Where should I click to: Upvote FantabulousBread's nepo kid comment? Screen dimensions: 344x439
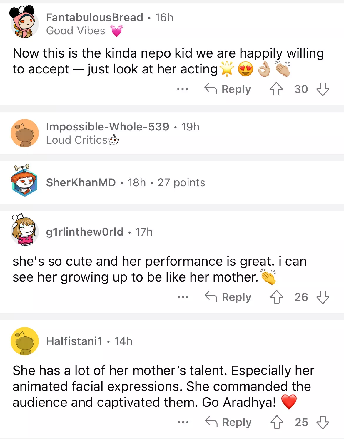pos(276,89)
